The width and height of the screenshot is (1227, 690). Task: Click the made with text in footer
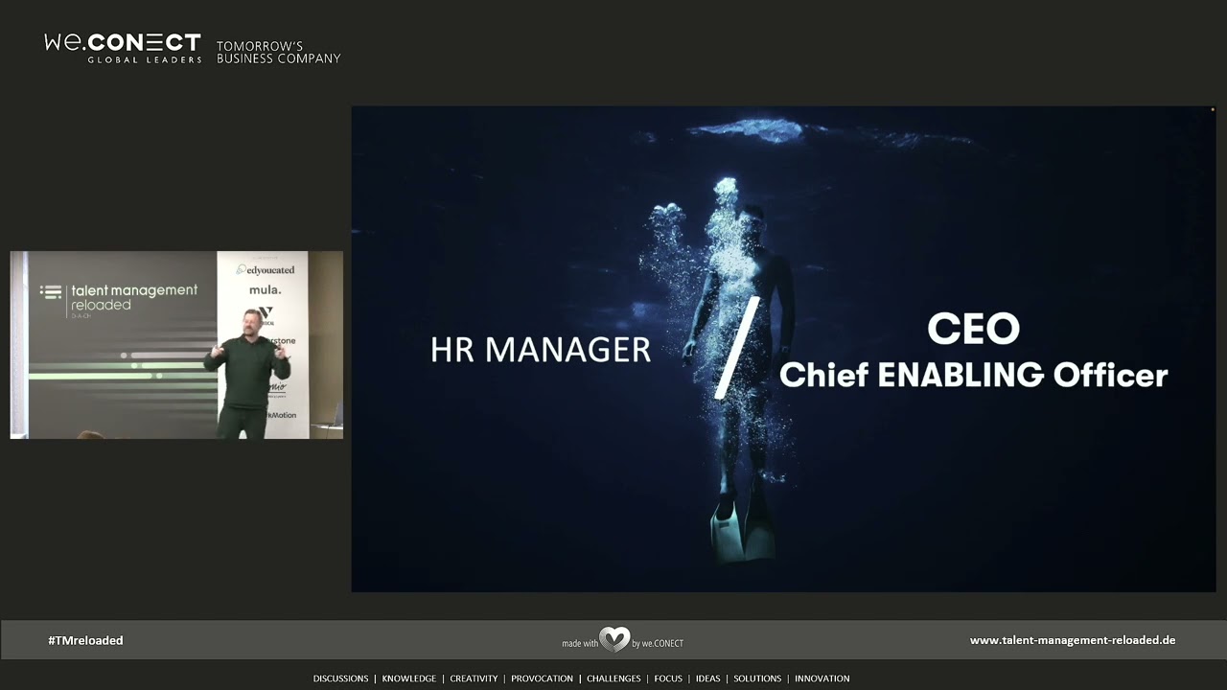[x=580, y=643]
